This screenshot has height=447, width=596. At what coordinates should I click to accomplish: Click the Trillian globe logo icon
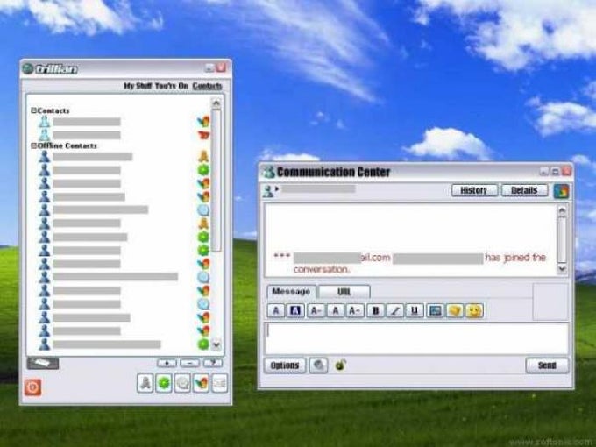28,68
